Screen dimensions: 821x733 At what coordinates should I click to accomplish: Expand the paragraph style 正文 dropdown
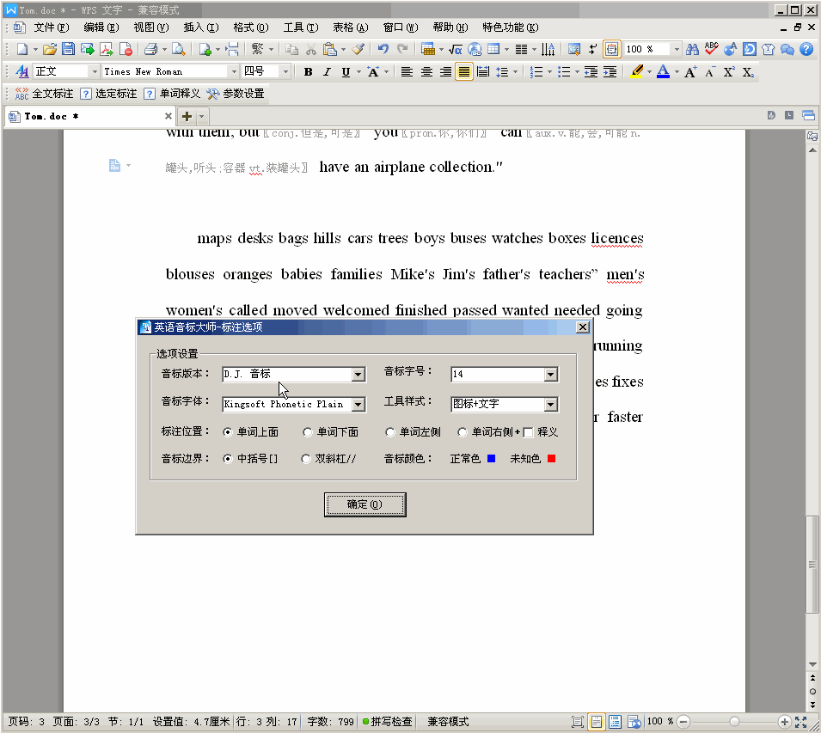coord(95,71)
